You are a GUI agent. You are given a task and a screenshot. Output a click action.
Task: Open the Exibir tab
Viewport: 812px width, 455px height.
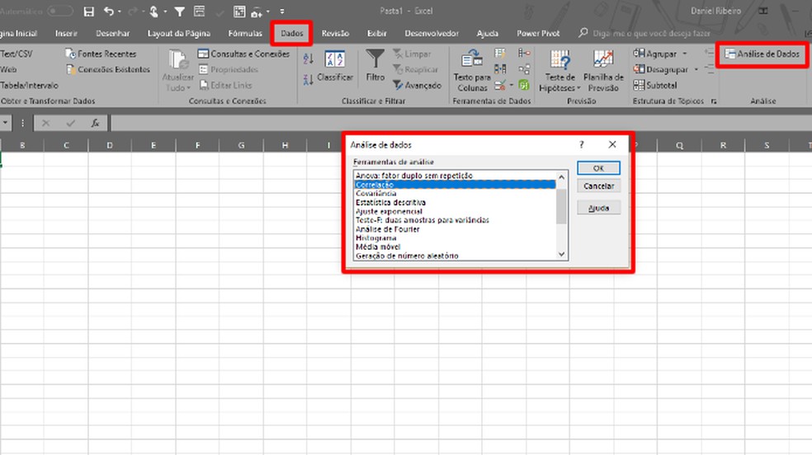pos(377,33)
